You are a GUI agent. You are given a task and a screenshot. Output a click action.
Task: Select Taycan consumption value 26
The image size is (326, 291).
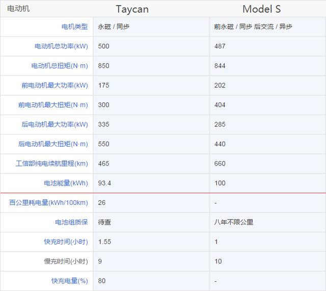(102, 203)
